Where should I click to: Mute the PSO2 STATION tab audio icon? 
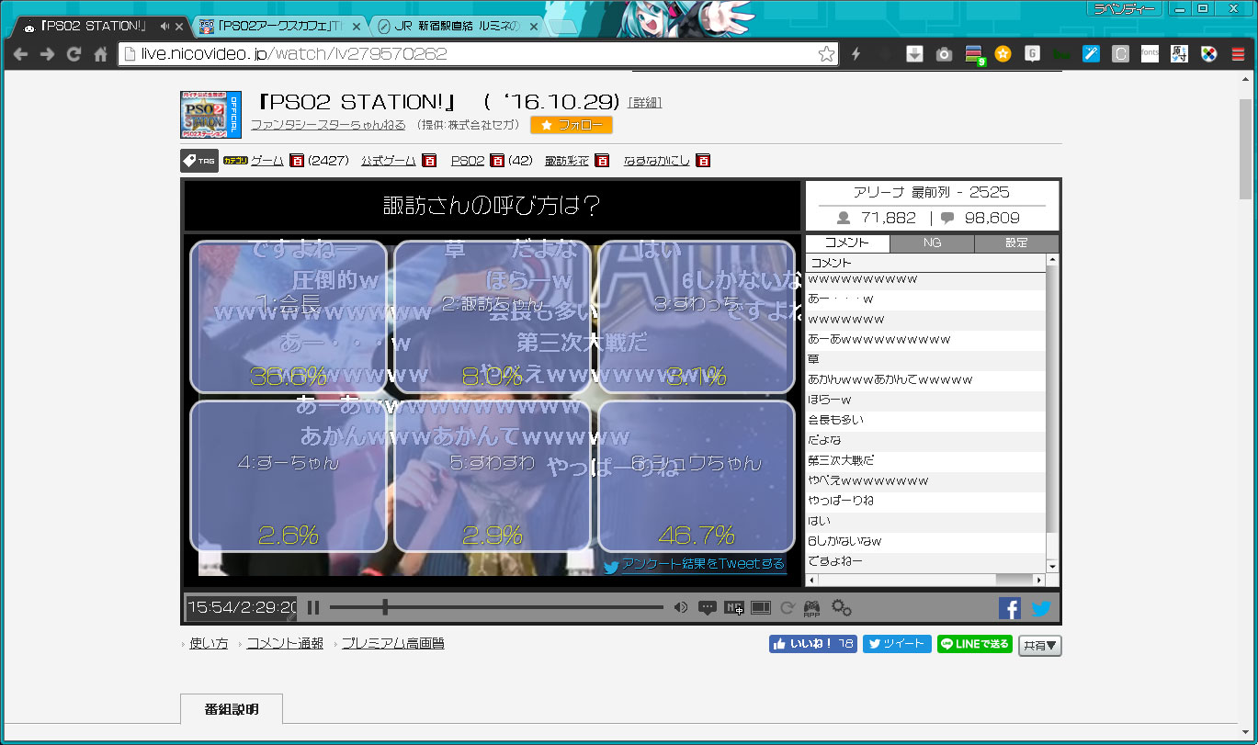tap(164, 26)
